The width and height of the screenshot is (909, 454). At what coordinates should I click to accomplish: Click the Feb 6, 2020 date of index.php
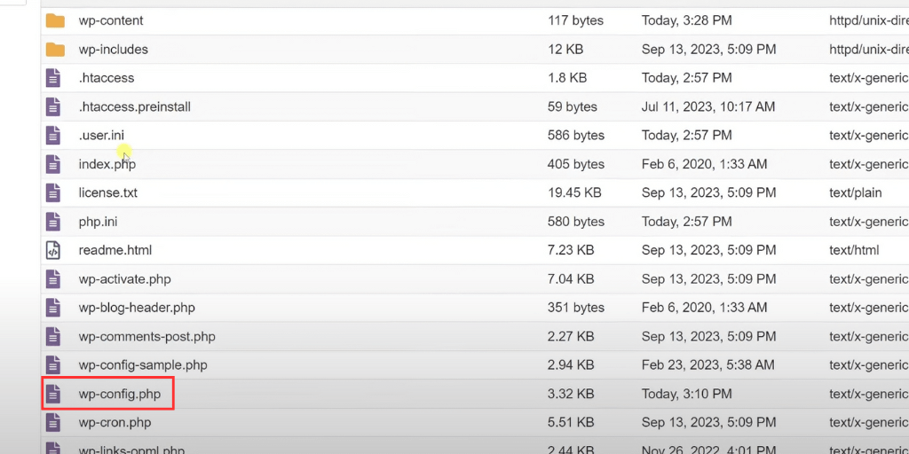pos(704,164)
